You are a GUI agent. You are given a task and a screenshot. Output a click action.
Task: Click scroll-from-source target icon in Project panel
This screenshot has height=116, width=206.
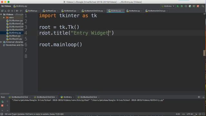tap(9, 11)
